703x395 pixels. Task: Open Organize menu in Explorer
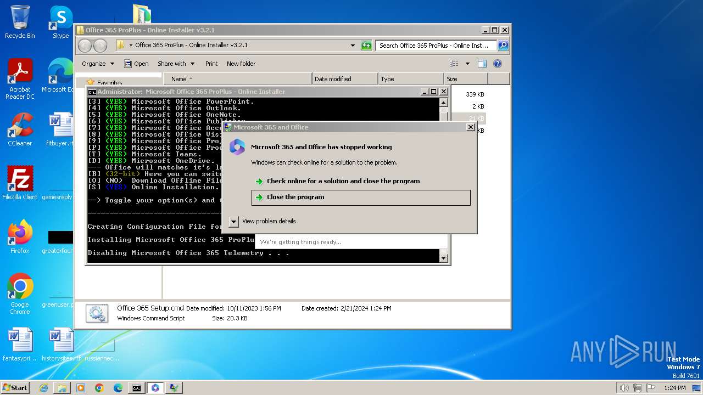[98, 64]
